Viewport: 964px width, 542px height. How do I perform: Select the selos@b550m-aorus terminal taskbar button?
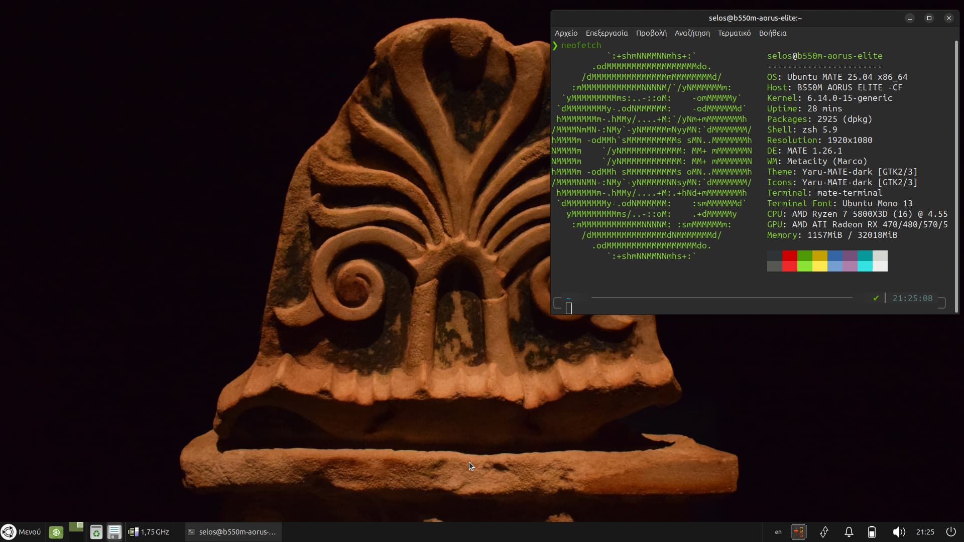pos(232,532)
